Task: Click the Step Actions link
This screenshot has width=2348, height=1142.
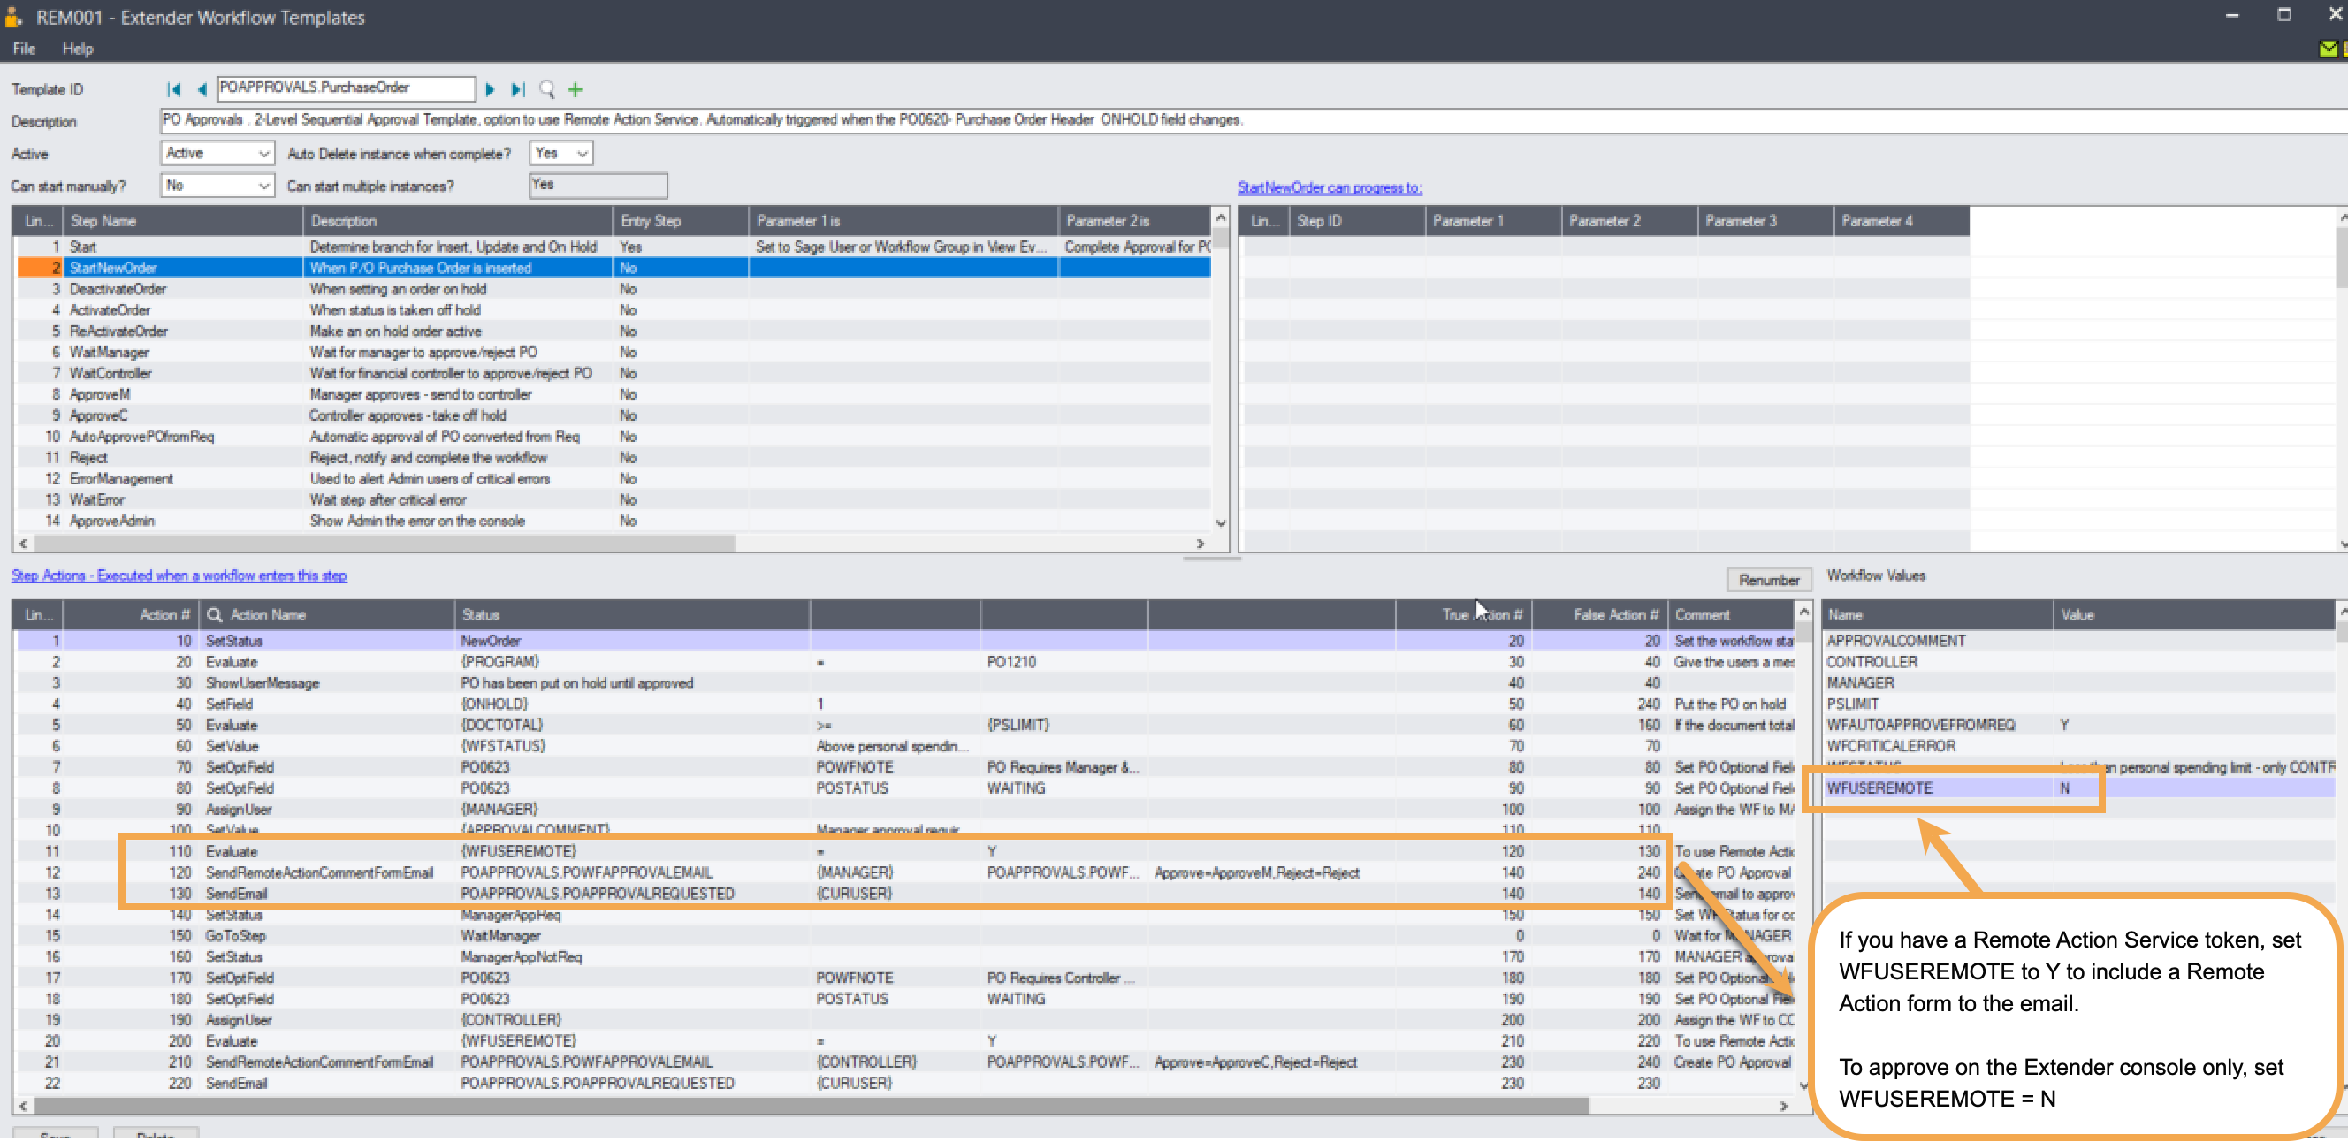Action: click(x=179, y=576)
